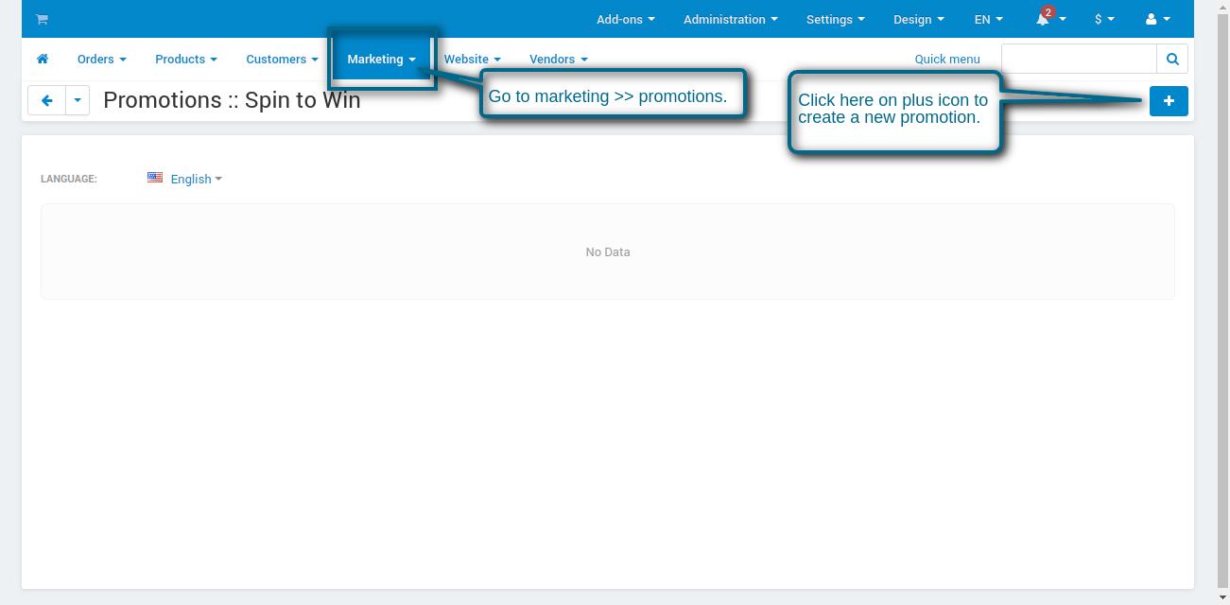Open the dashboard home icon
The height and width of the screenshot is (605, 1230).
(42, 59)
